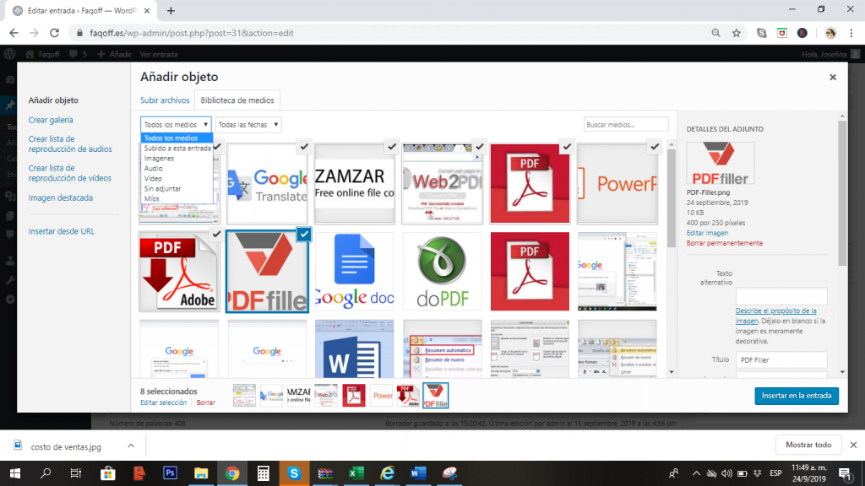Click the Buscar medios search field
865x486 pixels.
[x=626, y=125]
